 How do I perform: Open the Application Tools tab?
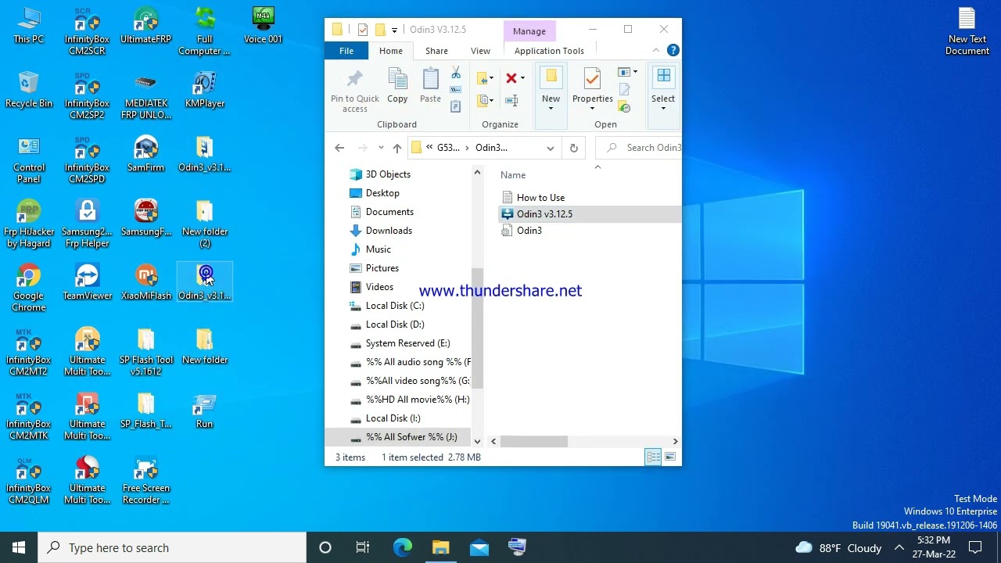[x=549, y=51]
